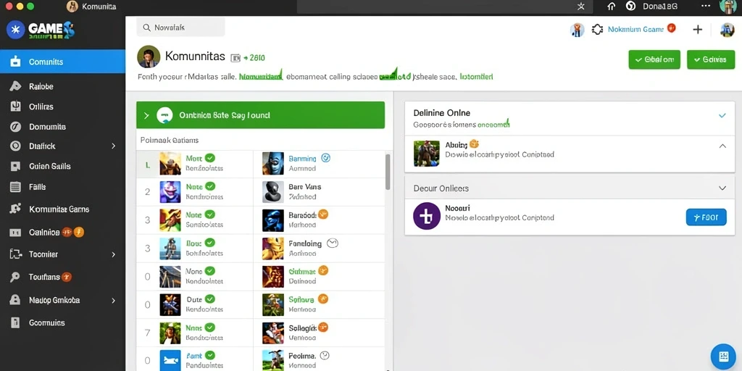Collapse the Abuing entry chevron
This screenshot has width=742, height=371.
click(x=722, y=146)
